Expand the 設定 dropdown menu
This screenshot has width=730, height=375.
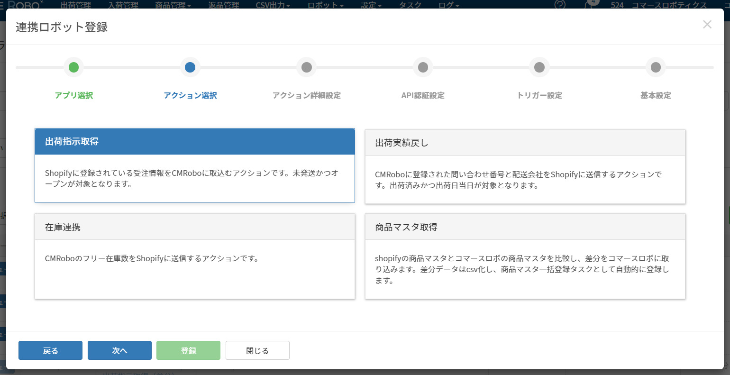click(x=371, y=5)
